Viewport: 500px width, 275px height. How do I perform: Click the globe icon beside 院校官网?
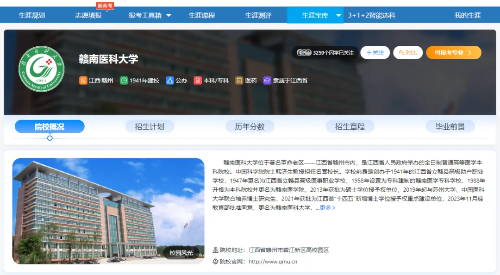(x=215, y=262)
